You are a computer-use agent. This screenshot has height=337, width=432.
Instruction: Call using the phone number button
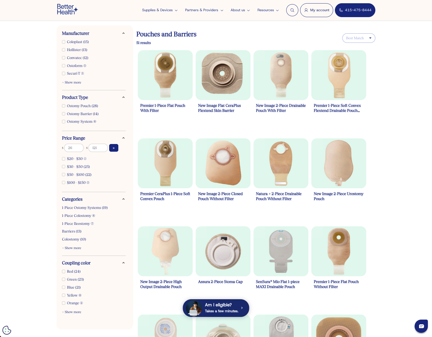click(355, 10)
